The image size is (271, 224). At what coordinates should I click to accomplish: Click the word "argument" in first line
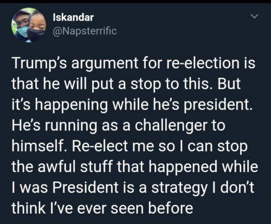[x=105, y=65]
